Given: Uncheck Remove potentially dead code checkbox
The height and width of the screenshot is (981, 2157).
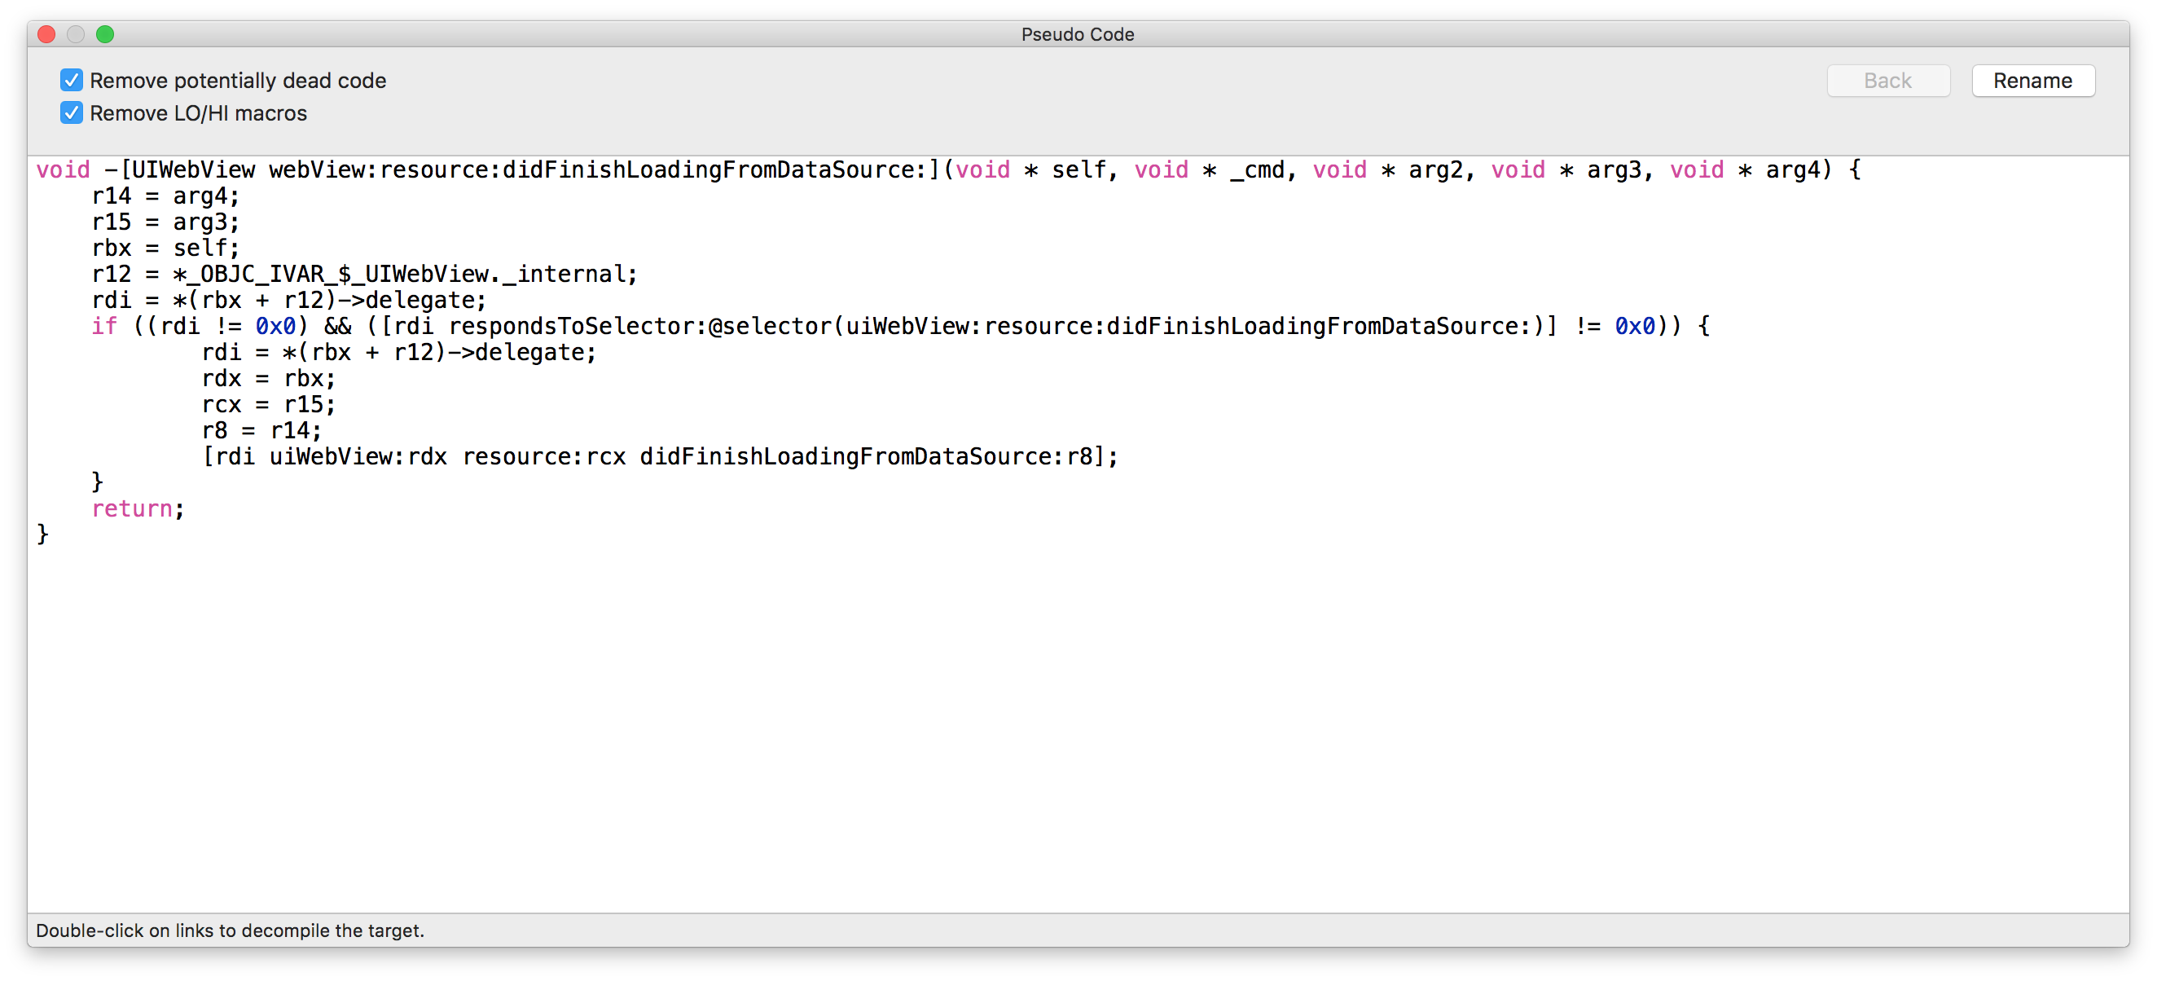Looking at the screenshot, I should (71, 81).
